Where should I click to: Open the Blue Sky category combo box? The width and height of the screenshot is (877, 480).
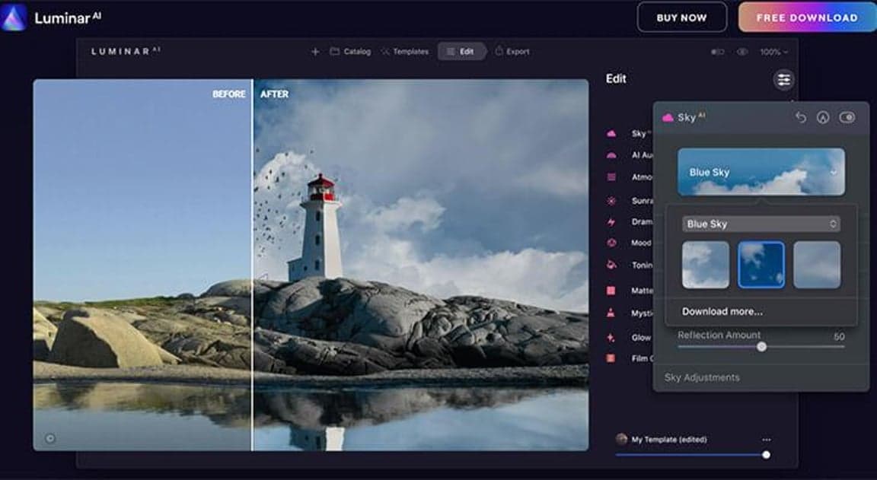click(761, 224)
